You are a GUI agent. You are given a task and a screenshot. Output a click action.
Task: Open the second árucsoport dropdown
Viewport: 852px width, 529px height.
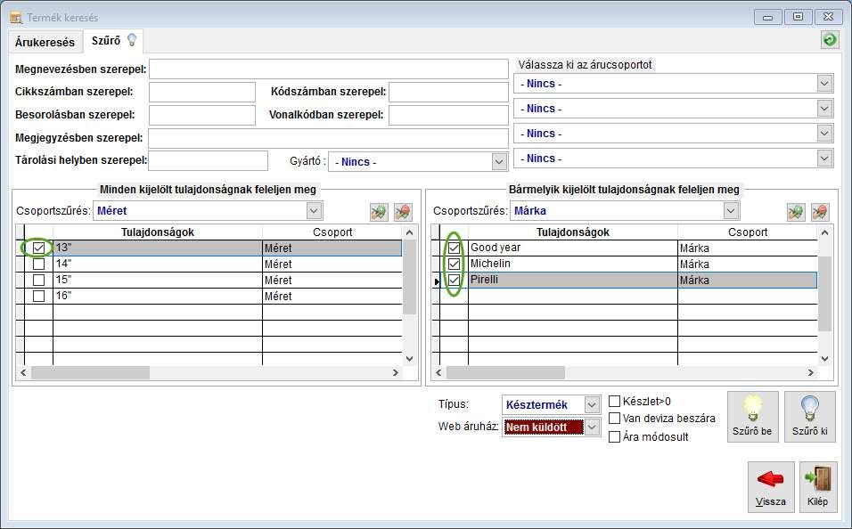[x=824, y=109]
